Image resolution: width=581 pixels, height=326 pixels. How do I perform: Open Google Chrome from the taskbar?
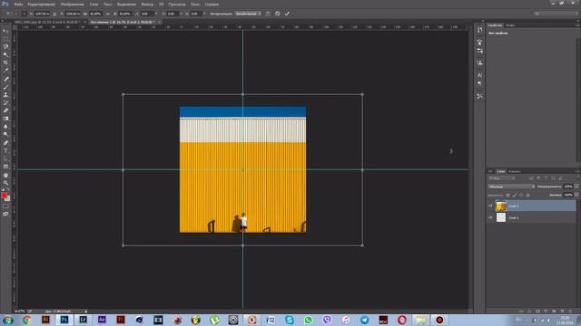26,320
